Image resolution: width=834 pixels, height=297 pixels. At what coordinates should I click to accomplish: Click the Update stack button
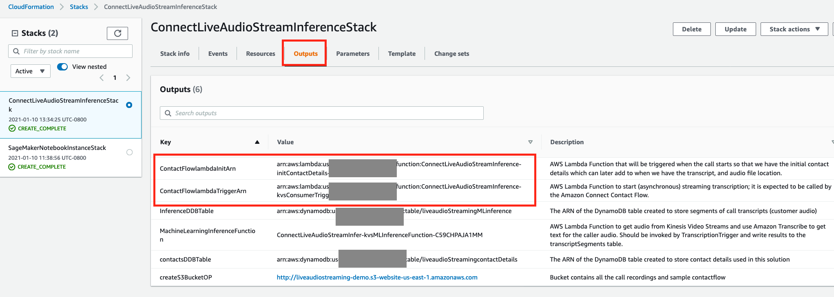click(735, 29)
